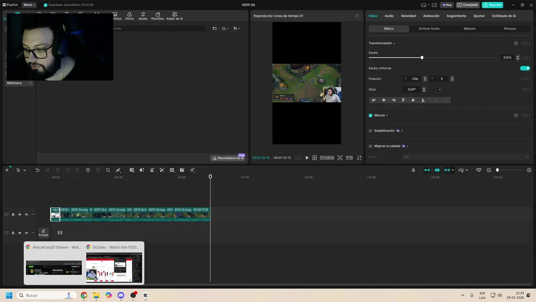Open the player panel hamburger menu
Image resolution: width=536 pixels, height=302 pixels.
[x=357, y=16]
